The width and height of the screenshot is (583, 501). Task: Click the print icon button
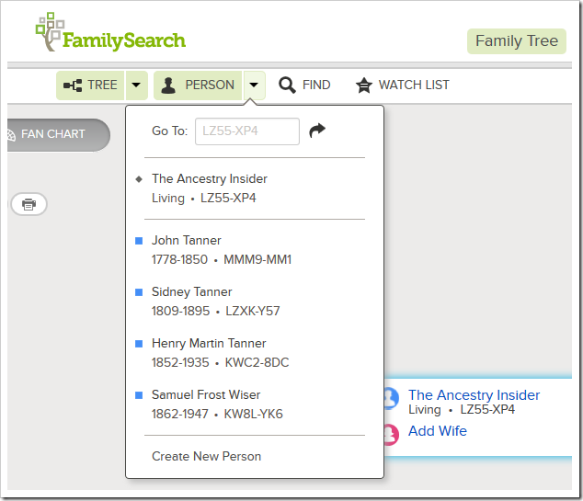(29, 204)
